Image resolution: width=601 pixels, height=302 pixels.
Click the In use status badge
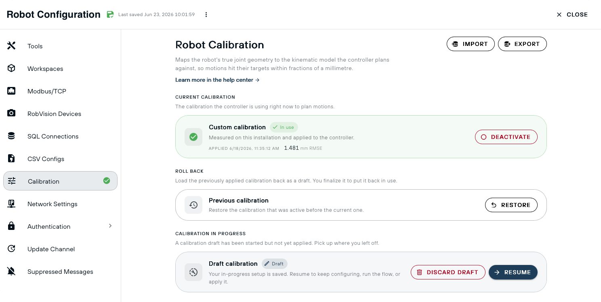coord(284,127)
